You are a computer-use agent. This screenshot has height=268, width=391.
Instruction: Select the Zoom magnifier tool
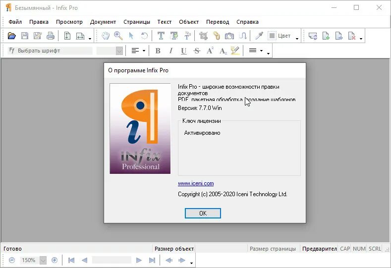pyautogui.click(x=118, y=36)
